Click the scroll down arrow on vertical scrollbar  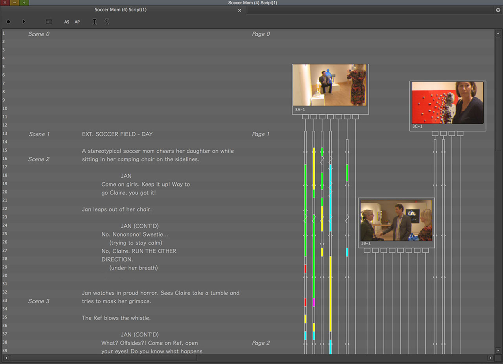click(498, 350)
